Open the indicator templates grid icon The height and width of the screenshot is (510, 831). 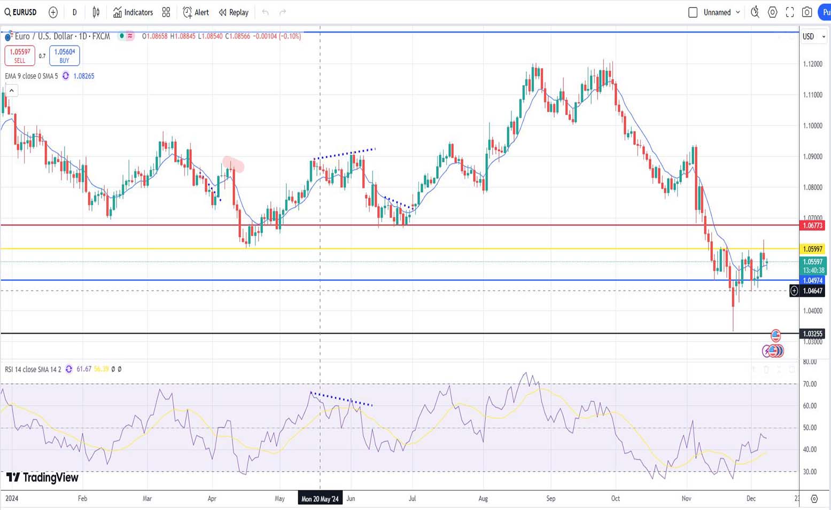166,12
